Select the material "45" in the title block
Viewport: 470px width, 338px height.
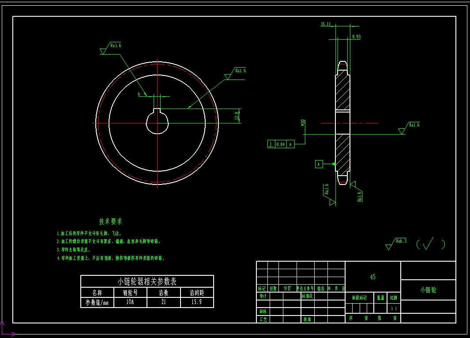tap(373, 277)
